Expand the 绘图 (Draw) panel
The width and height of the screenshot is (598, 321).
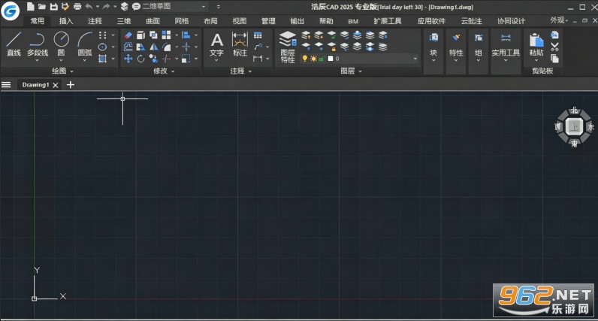[x=62, y=71]
